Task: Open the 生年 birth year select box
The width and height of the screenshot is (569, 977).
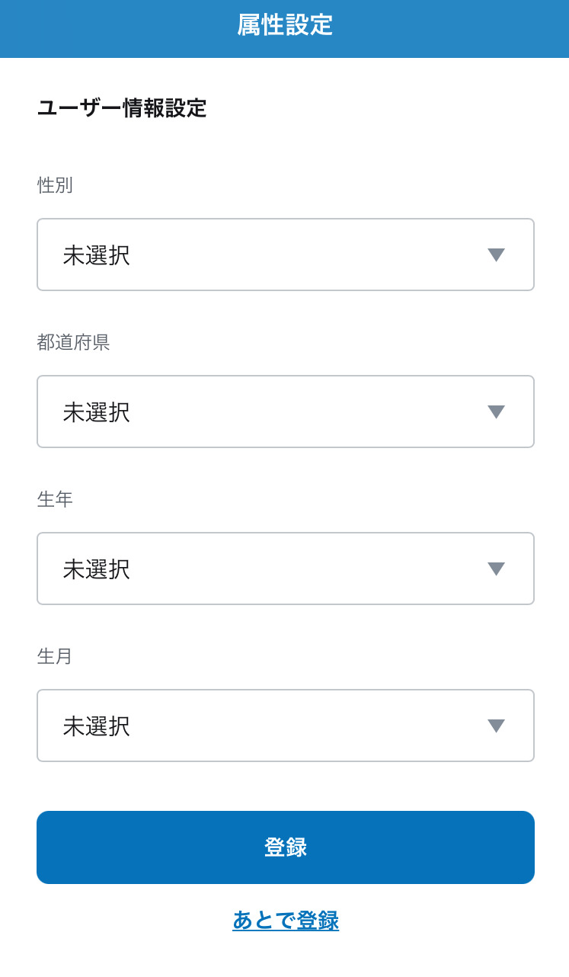Action: pos(285,569)
